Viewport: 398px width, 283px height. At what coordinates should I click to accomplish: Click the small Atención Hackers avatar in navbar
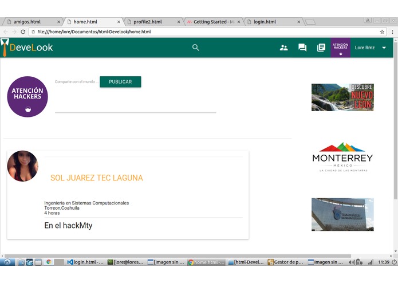click(340, 48)
